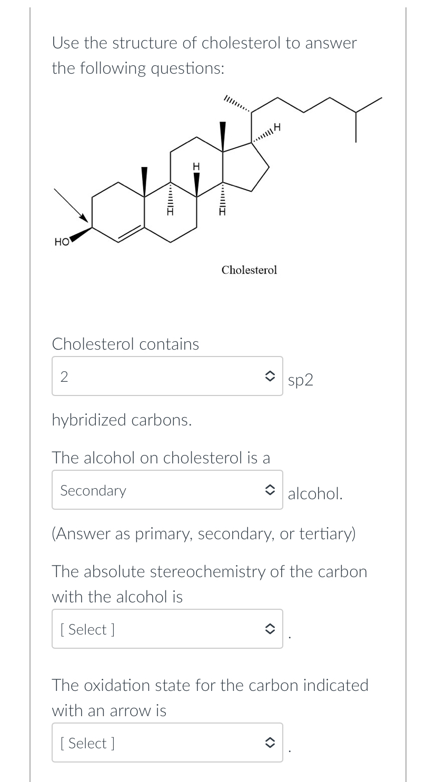Click the chevron on the oxidation state Select box

(x=271, y=742)
